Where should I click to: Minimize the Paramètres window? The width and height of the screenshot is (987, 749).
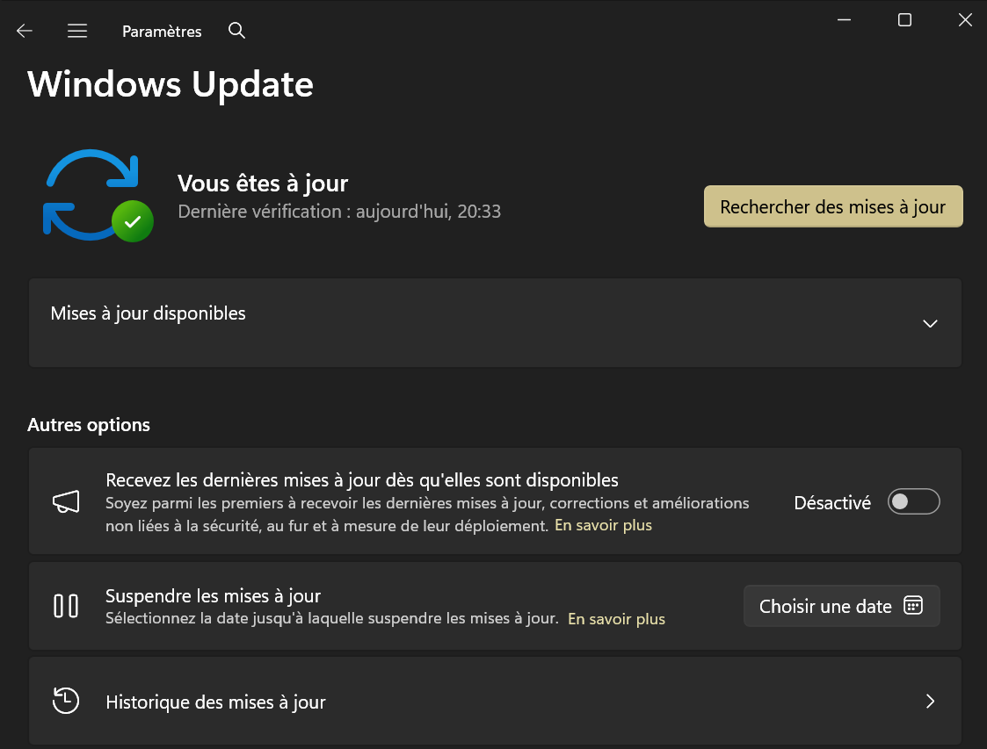click(844, 20)
